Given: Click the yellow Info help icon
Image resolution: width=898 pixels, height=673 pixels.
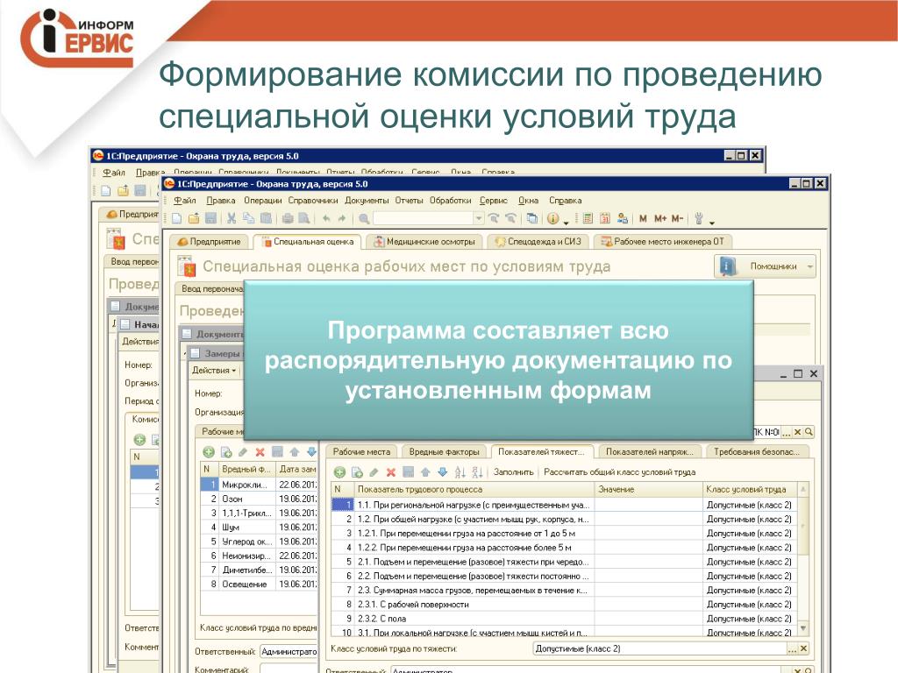Looking at the screenshot, I should 552,218.
